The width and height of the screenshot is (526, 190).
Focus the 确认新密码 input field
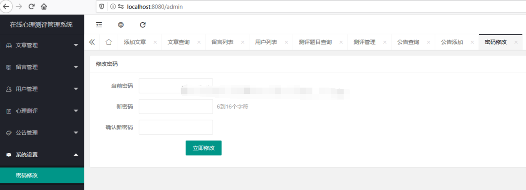pos(176,127)
